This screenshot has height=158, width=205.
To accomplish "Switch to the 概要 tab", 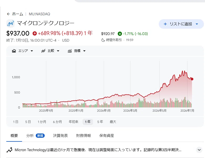I will point(14,136).
